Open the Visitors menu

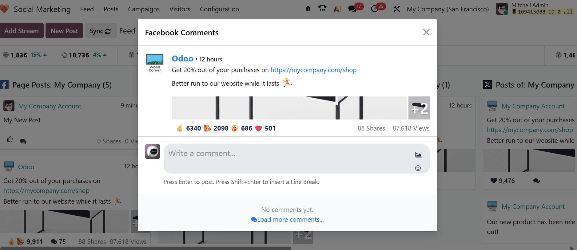pyautogui.click(x=180, y=9)
